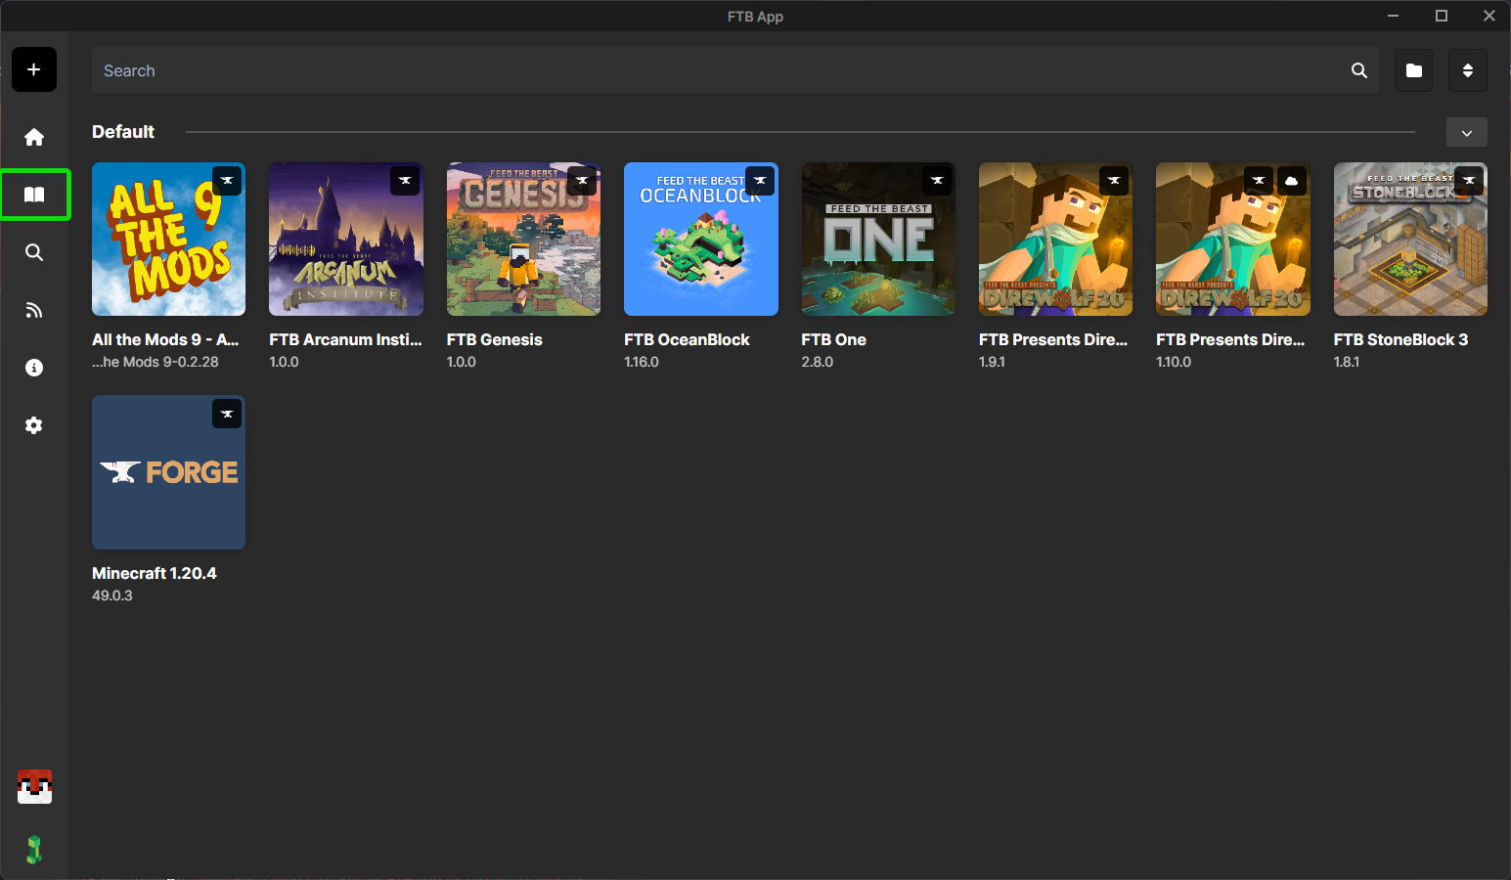Open the Direwolf20 version 1.9.1 thumbnail

click(x=1055, y=240)
